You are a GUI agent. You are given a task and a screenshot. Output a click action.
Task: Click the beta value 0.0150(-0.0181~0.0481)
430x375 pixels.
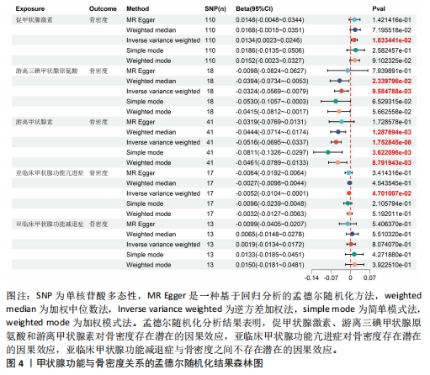pos(270,265)
